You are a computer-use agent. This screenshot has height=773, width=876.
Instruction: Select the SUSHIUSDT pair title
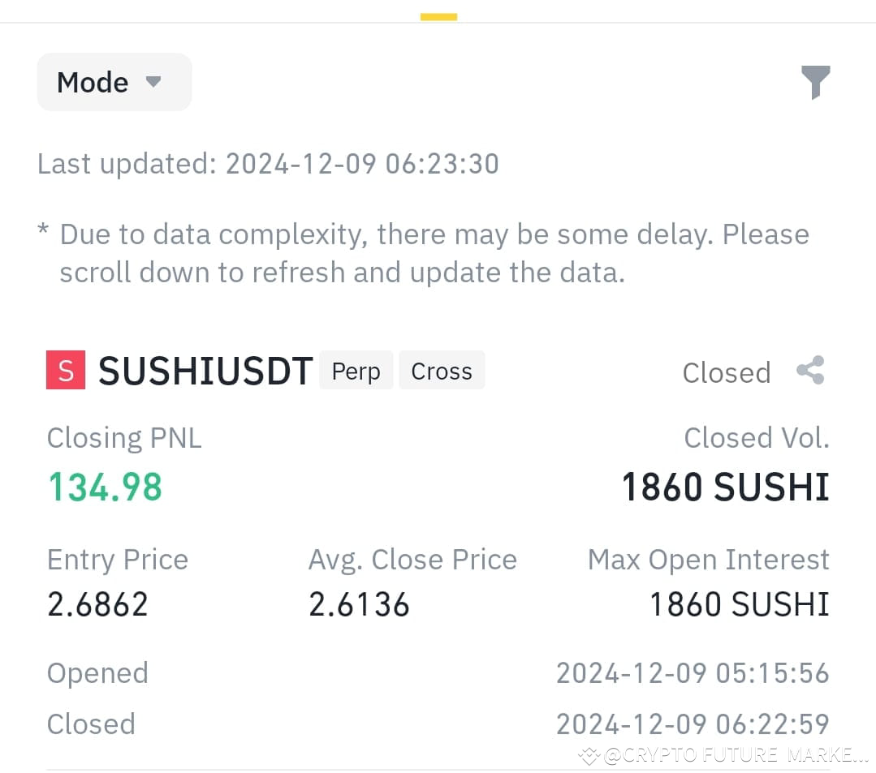205,370
